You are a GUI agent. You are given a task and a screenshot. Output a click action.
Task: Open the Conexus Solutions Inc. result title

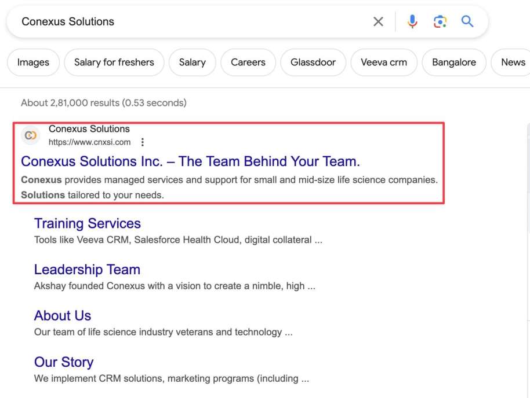190,161
